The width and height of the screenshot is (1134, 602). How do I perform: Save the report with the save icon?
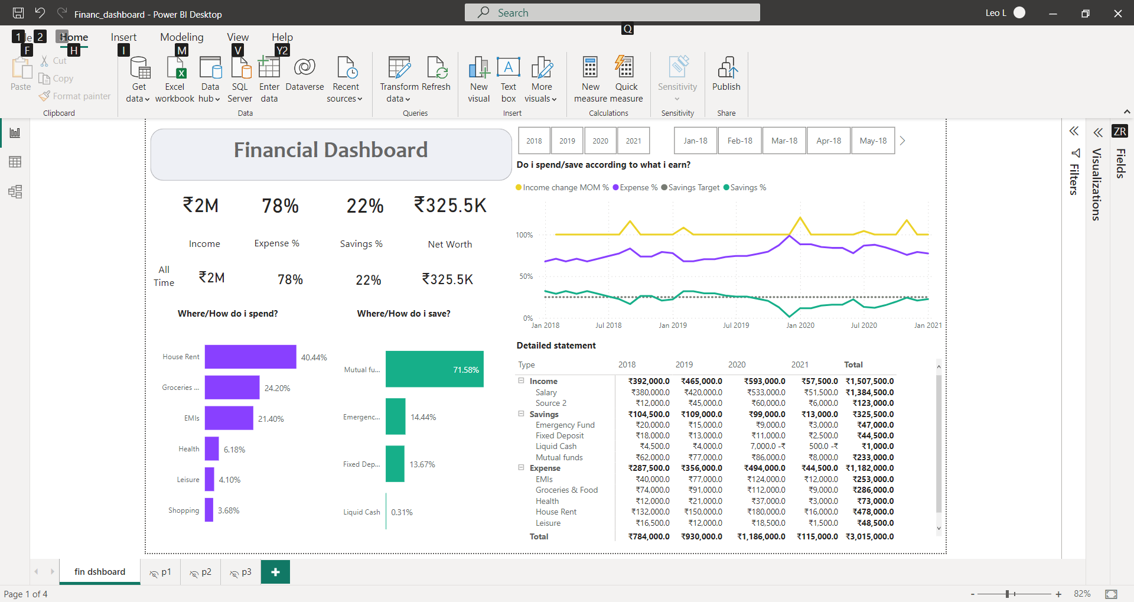[x=18, y=13]
